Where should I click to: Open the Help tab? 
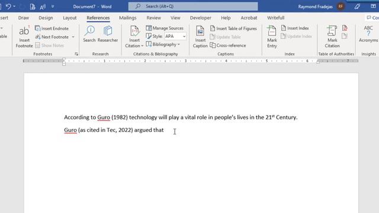click(226, 18)
